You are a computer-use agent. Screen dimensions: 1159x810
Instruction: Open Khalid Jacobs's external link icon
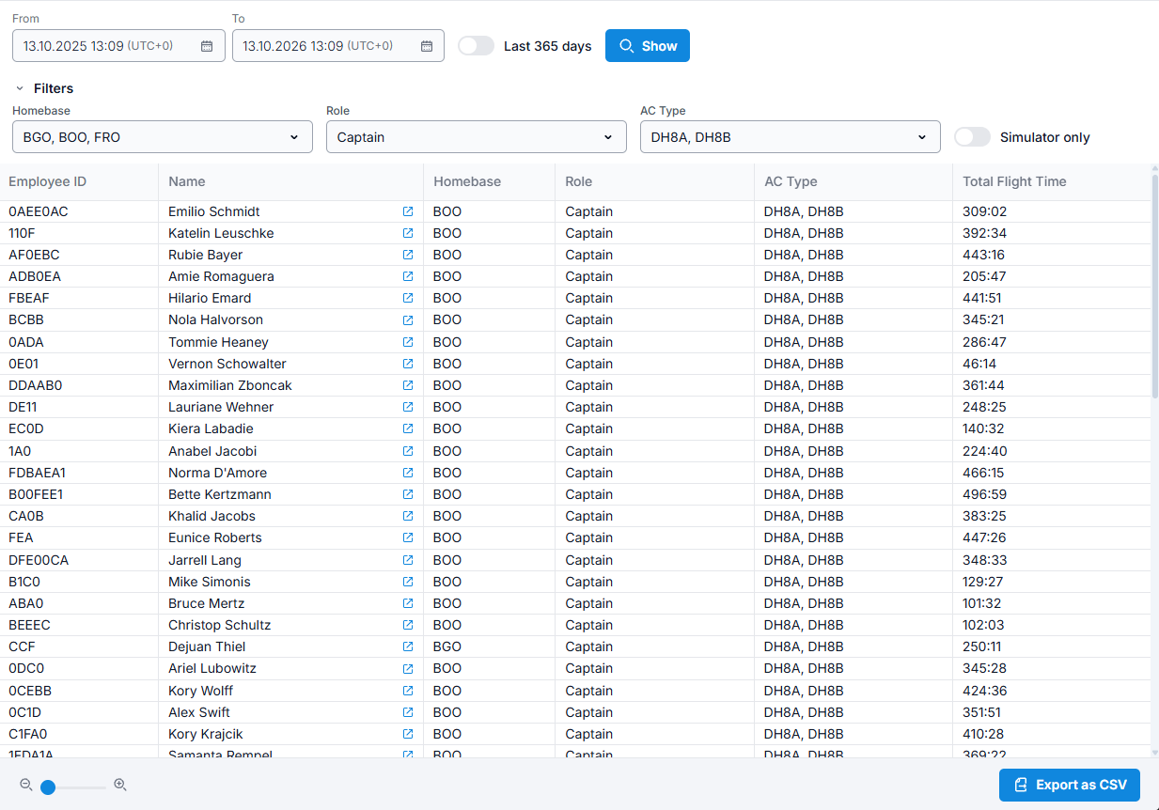point(408,516)
